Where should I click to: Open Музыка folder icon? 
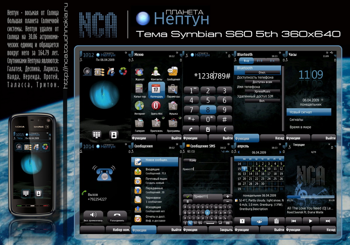coord(173,106)
